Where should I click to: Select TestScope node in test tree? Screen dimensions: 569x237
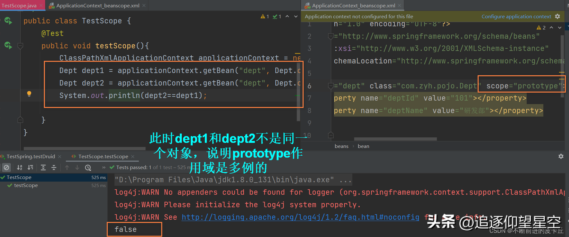tap(53, 177)
